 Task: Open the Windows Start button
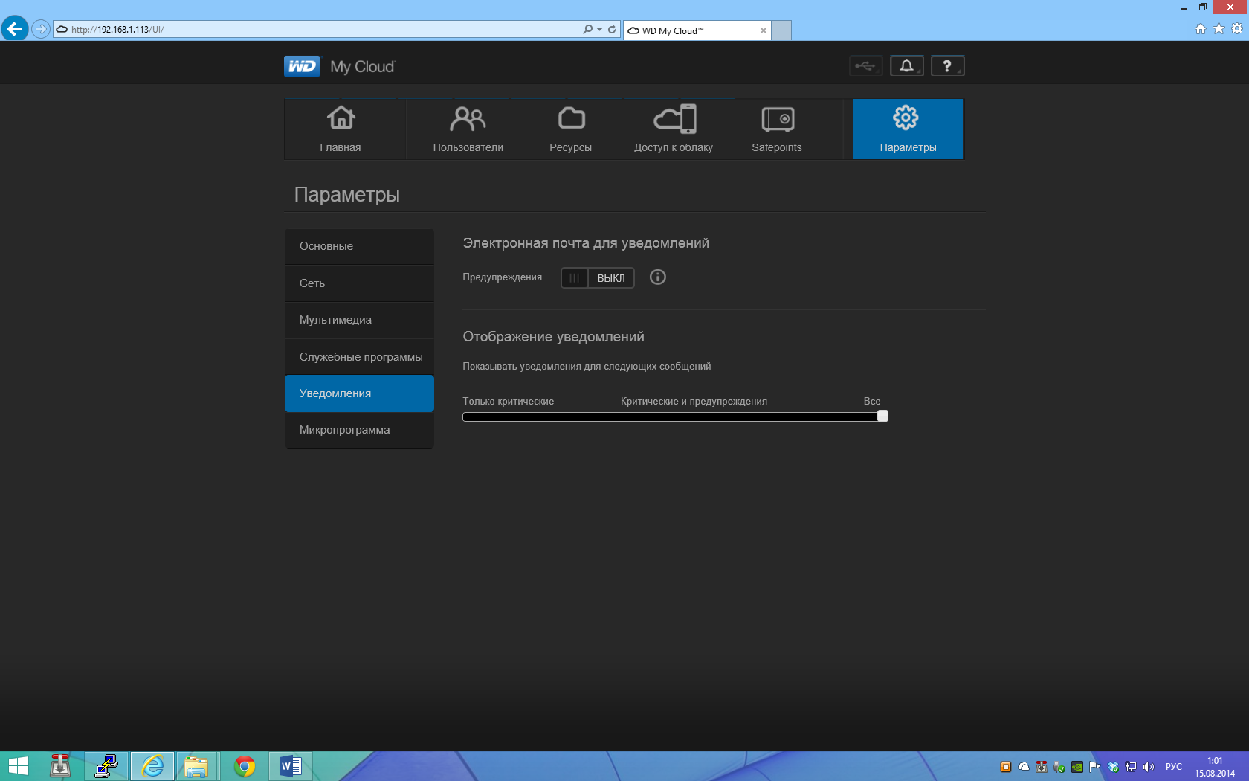point(18,766)
